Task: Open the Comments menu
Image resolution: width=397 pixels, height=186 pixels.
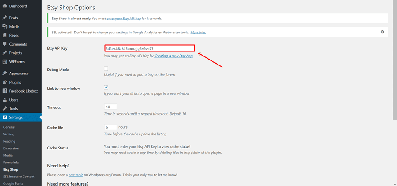Action: click(x=18, y=44)
